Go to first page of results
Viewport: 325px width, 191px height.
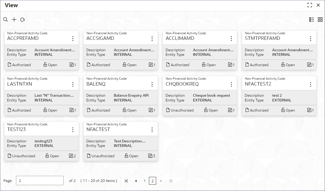[127, 181]
